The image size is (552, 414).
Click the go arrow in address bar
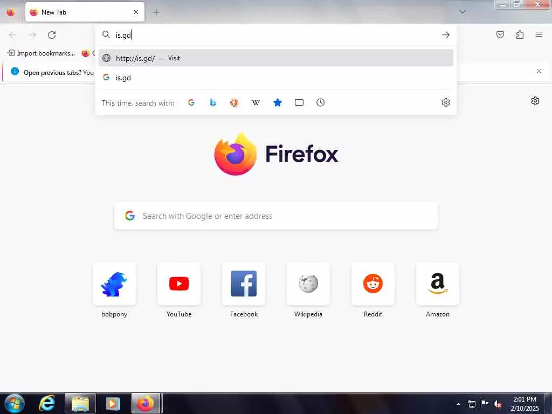(x=446, y=34)
